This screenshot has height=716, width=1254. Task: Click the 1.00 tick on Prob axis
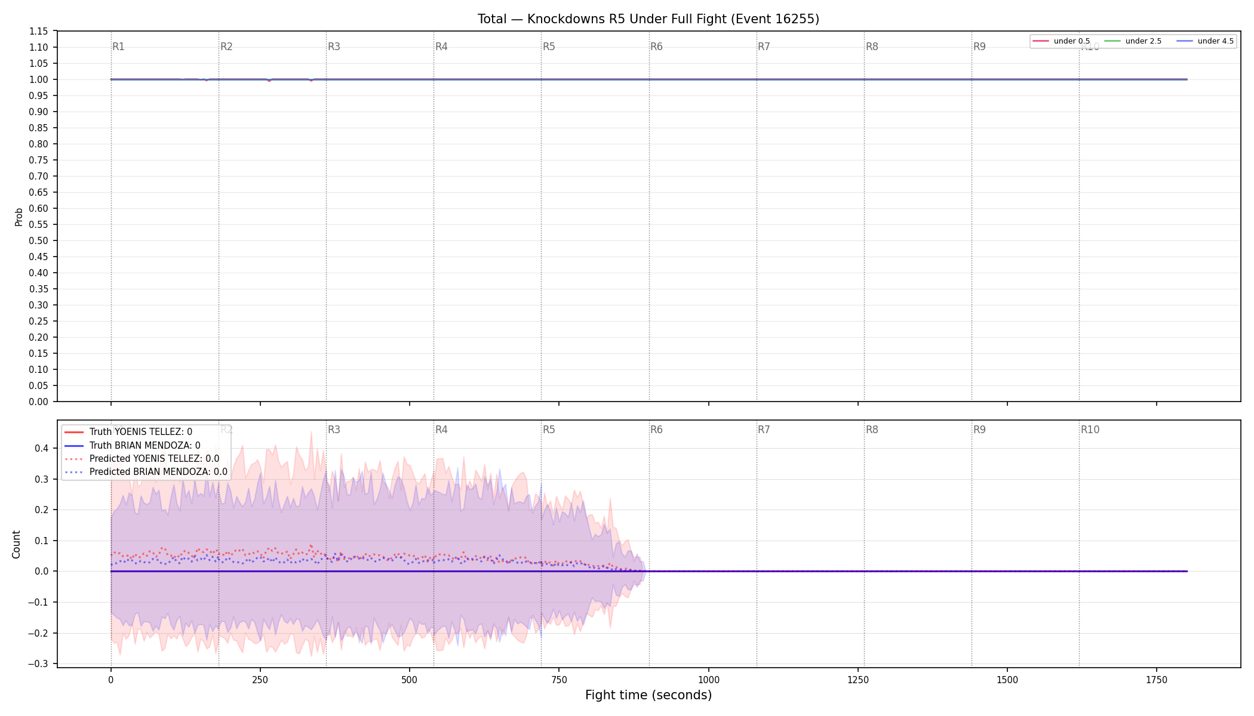coord(39,79)
